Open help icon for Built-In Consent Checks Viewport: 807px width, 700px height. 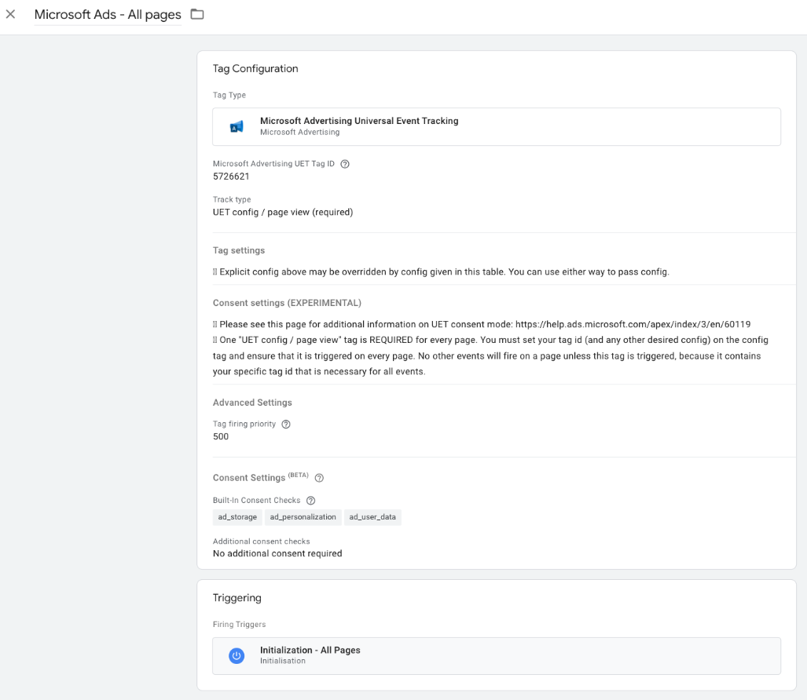coord(310,501)
